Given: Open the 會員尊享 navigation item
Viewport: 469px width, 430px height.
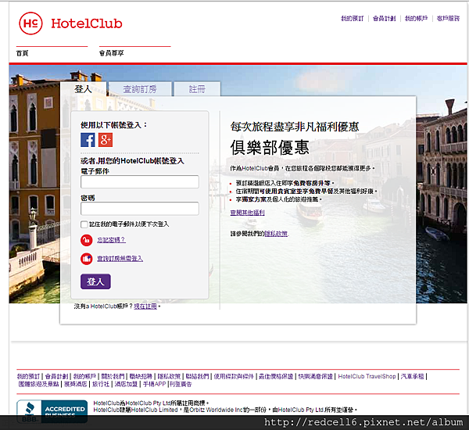Looking at the screenshot, I should (111, 53).
